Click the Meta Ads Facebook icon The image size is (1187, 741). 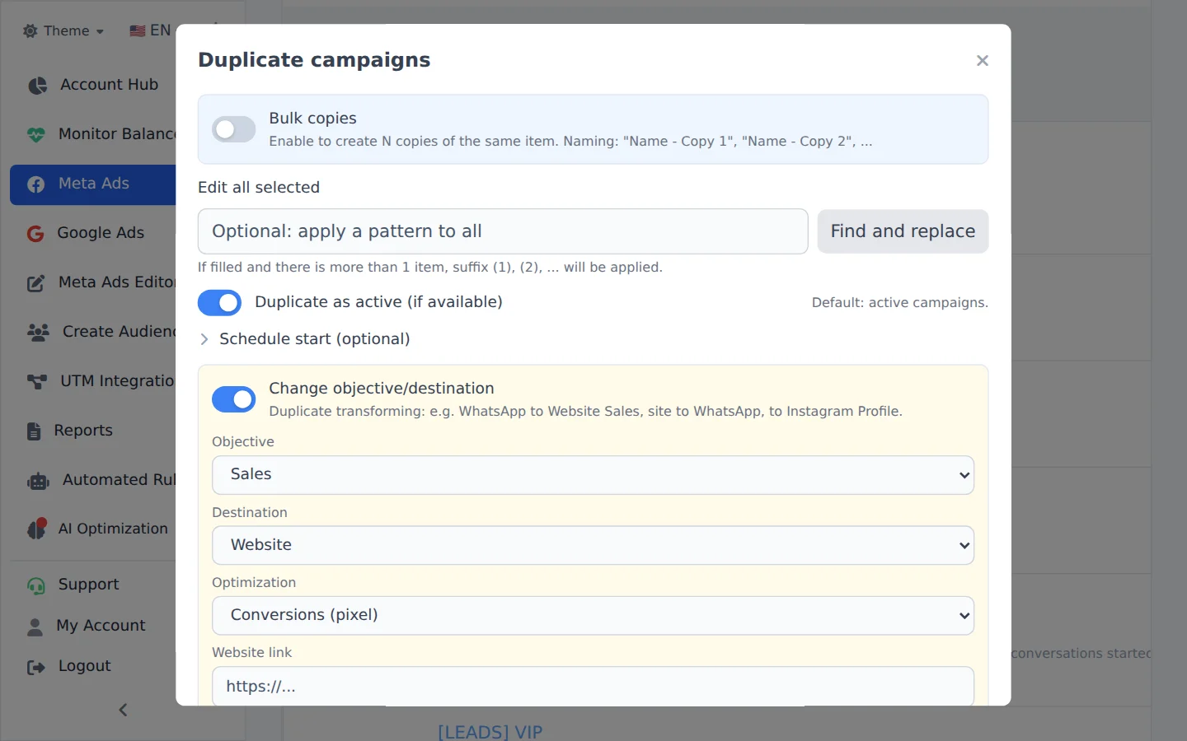coord(36,184)
